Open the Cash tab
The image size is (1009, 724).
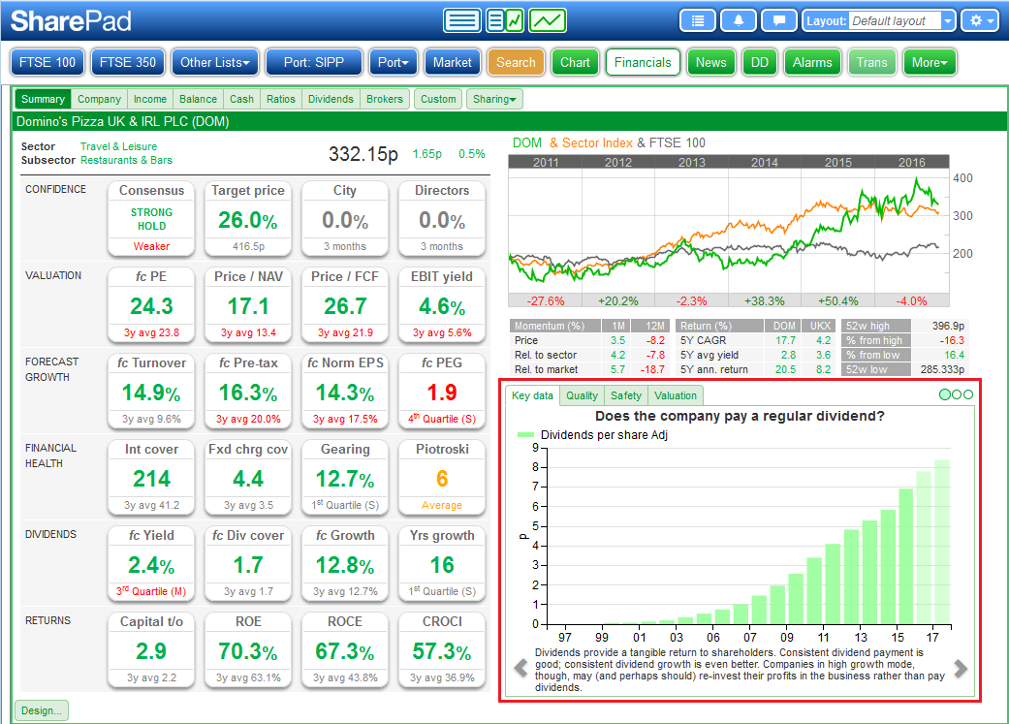click(x=242, y=99)
